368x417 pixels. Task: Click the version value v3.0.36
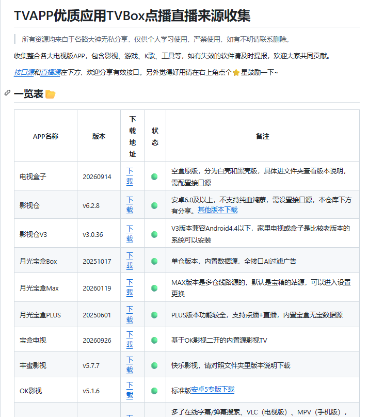pos(93,234)
